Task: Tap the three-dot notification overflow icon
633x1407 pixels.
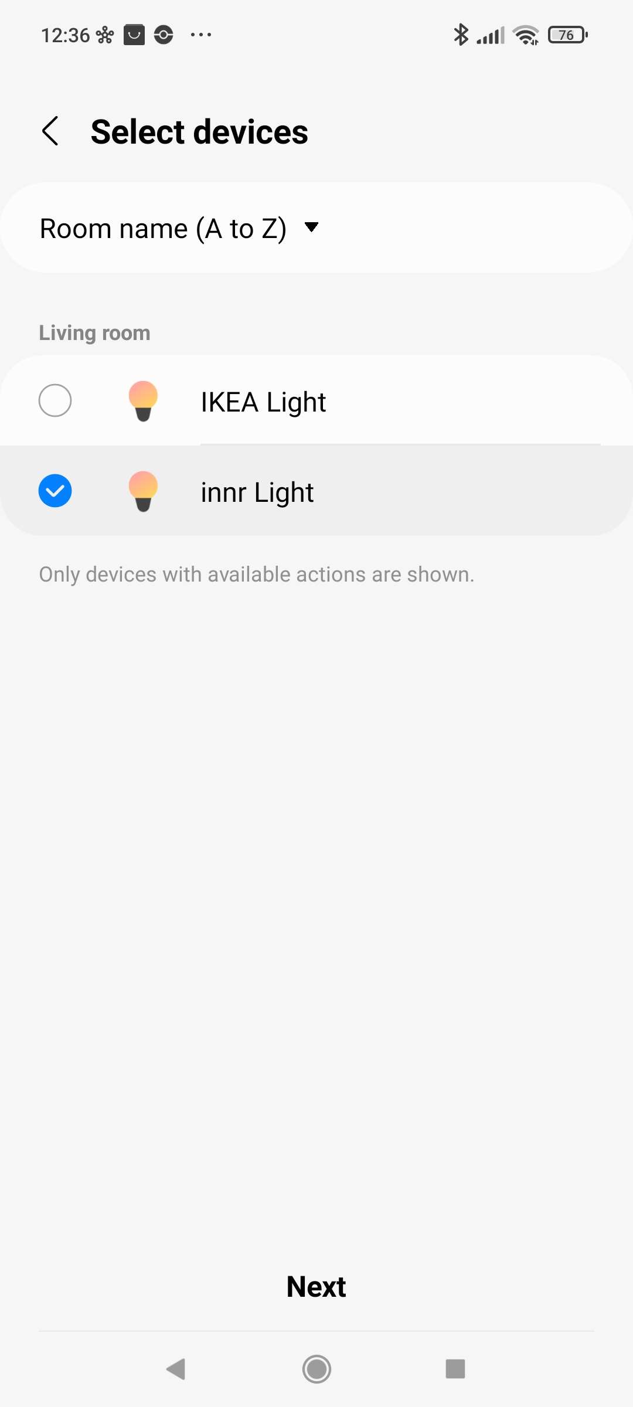Action: 201,35
